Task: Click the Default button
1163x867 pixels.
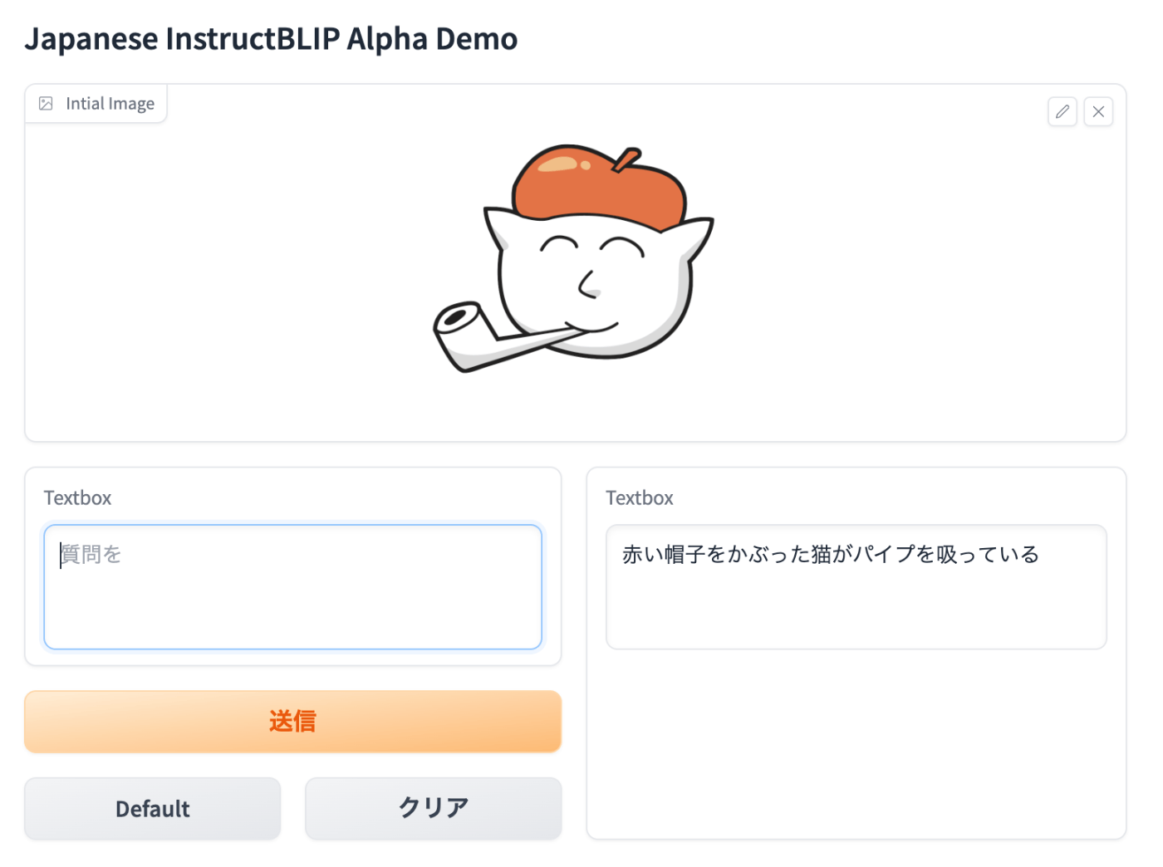Action: coord(153,809)
